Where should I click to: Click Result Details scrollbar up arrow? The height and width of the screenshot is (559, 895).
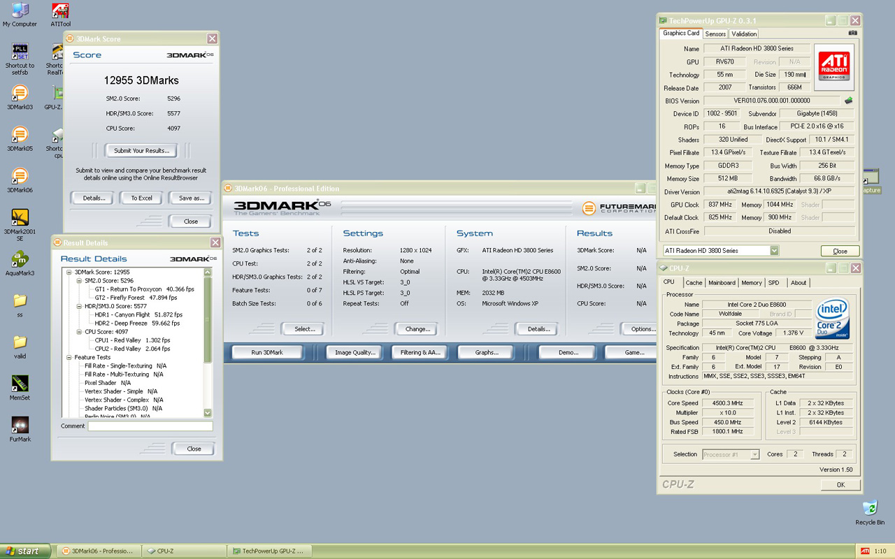[x=207, y=271]
